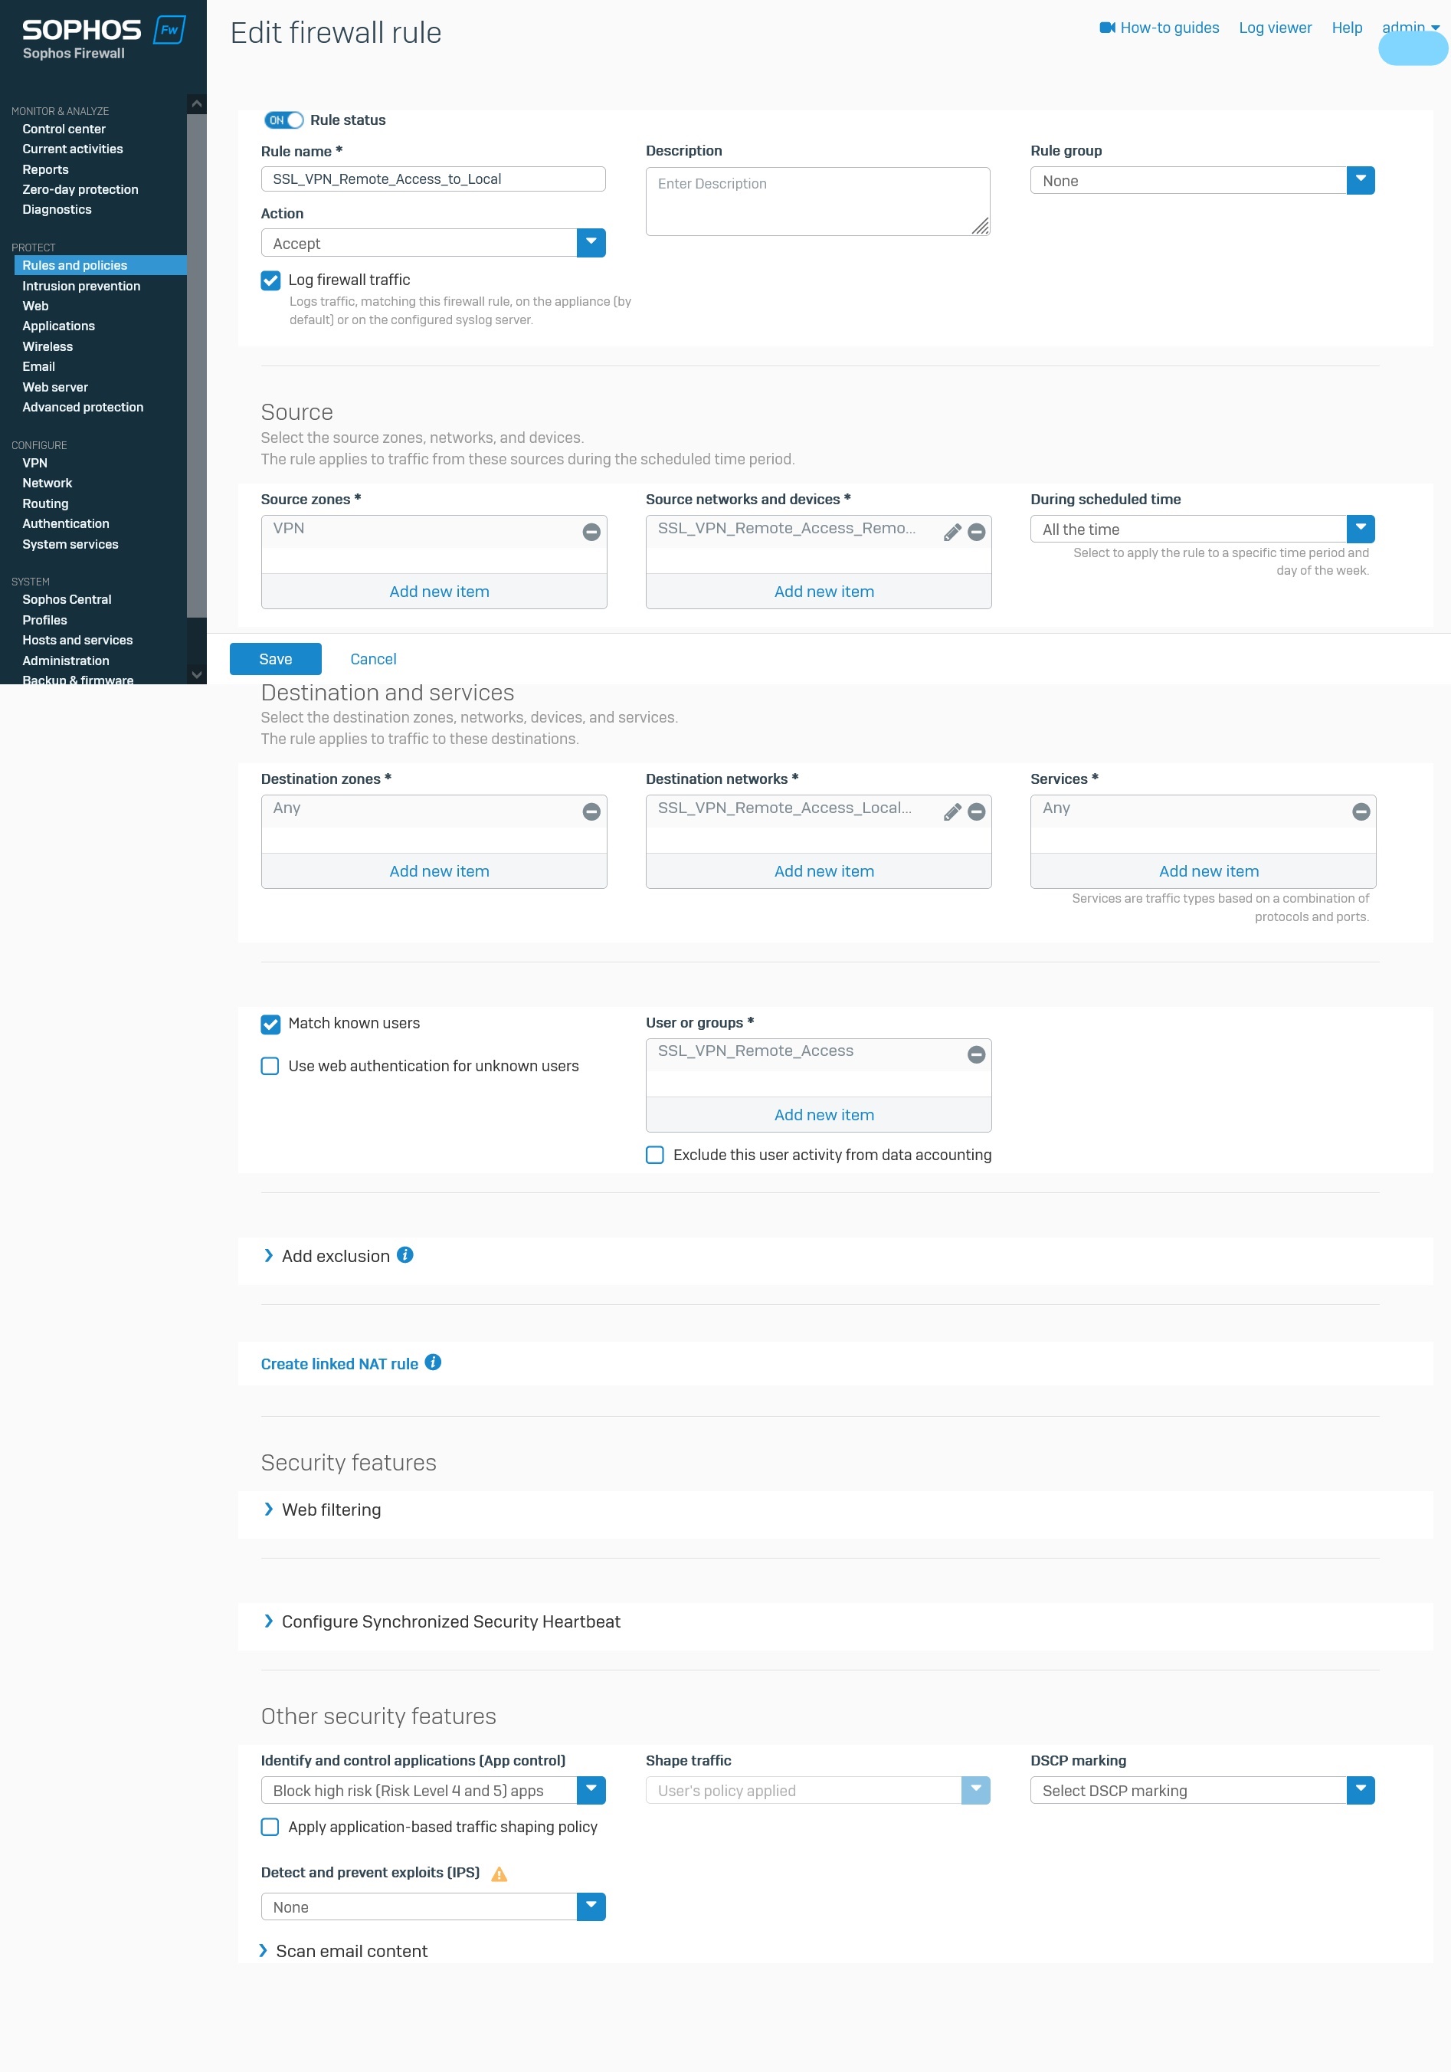Remove Any from Destination zones
The image size is (1451, 2072).
[x=591, y=812]
